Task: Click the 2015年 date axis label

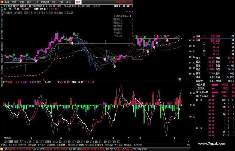Action: pos(7,138)
